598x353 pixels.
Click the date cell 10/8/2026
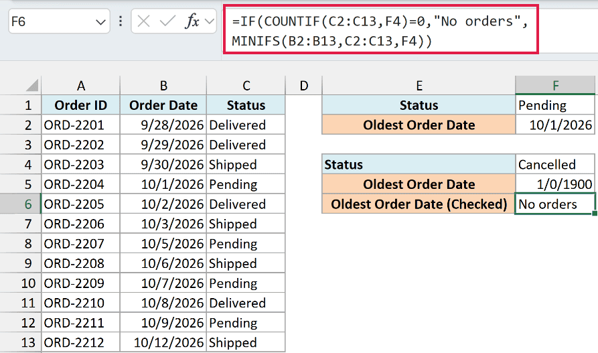[x=163, y=303]
